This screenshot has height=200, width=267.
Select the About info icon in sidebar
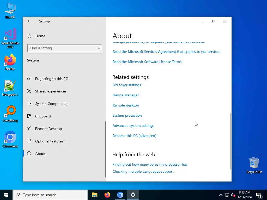point(29,154)
